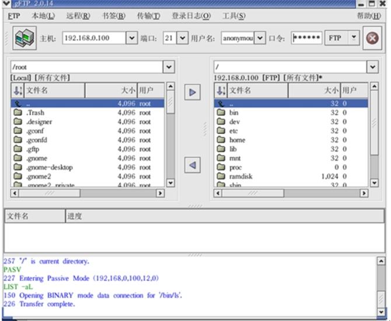Click into the password input field

point(306,39)
